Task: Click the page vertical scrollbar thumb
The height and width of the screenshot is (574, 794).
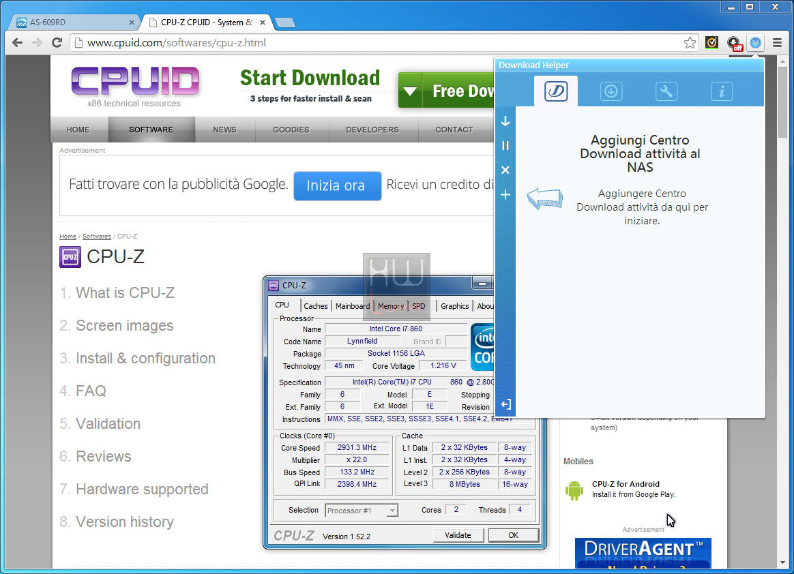Action: click(783, 102)
